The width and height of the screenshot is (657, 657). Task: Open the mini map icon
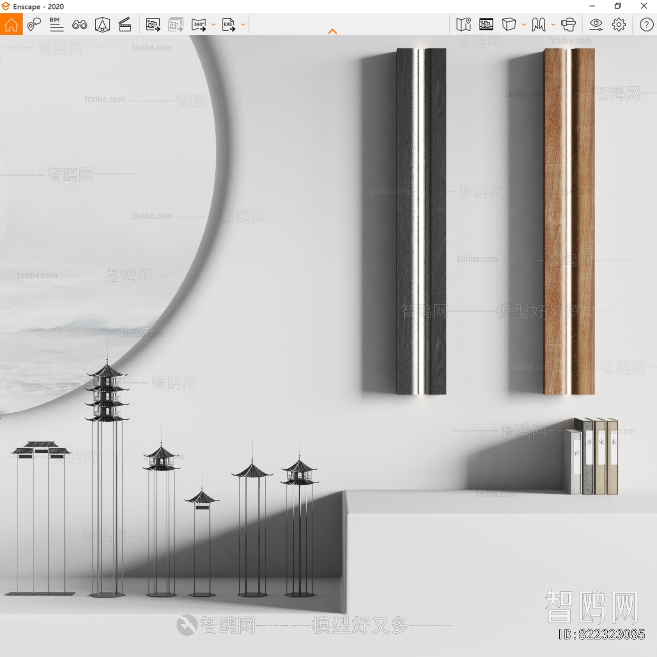tap(463, 25)
